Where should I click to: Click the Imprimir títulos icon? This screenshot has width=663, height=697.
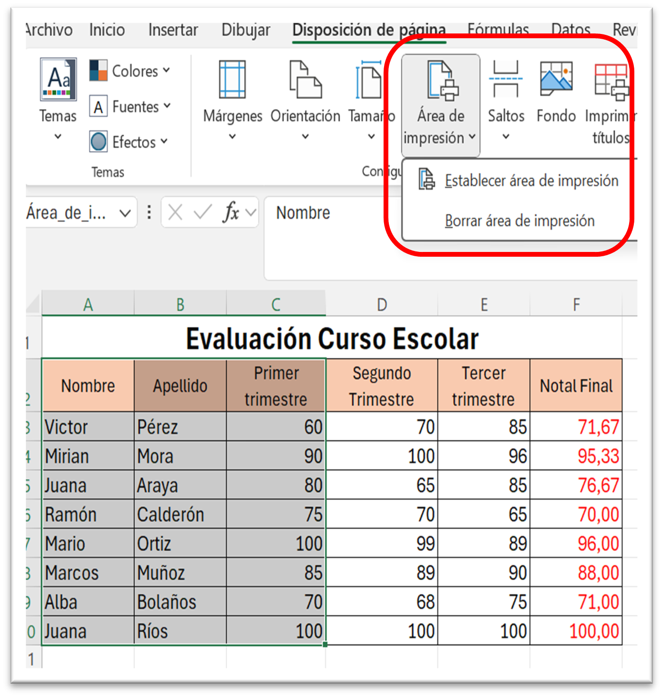coord(611,81)
